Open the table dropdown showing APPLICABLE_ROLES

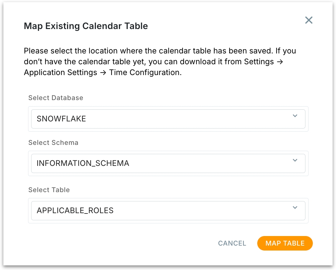[x=168, y=211]
